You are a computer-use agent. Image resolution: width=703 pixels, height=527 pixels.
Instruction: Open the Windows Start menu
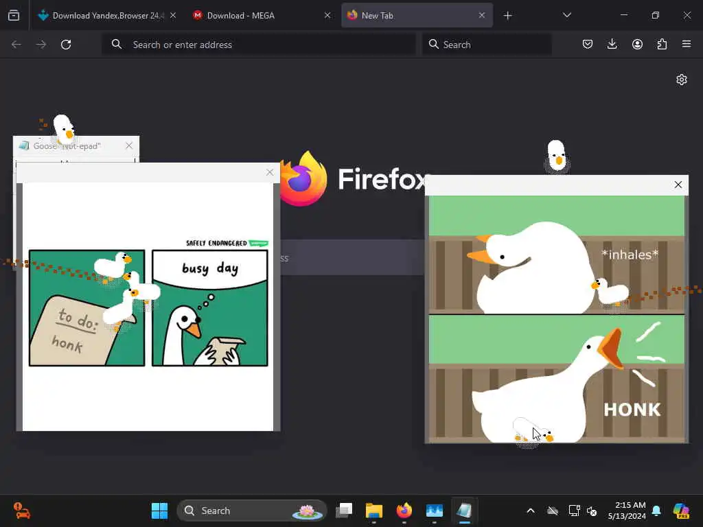[159, 511]
